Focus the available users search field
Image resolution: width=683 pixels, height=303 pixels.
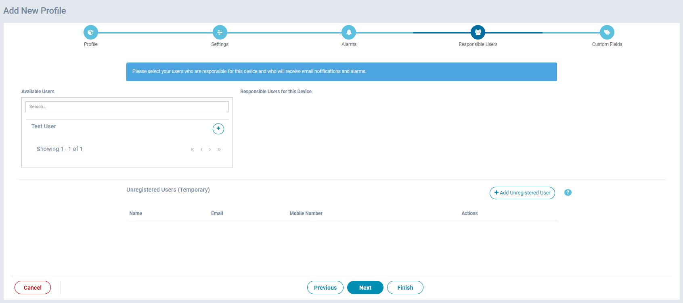127,107
